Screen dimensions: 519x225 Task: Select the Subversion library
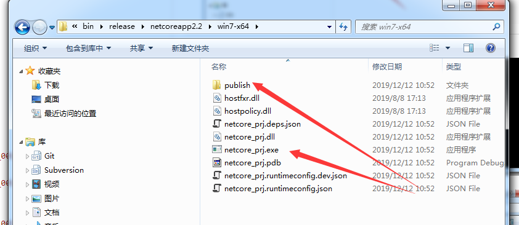[64, 170]
